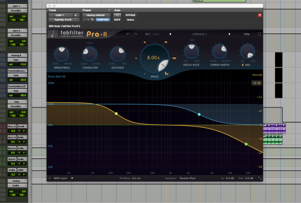The height and width of the screenshot is (203, 301).
Task: Click the Copy button next to A/B
Action: (156, 34)
